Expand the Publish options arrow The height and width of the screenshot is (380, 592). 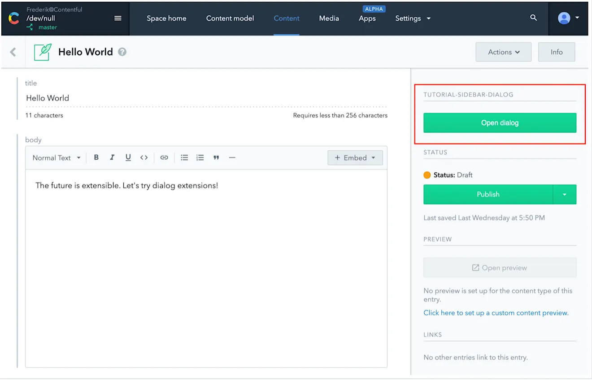click(x=565, y=194)
